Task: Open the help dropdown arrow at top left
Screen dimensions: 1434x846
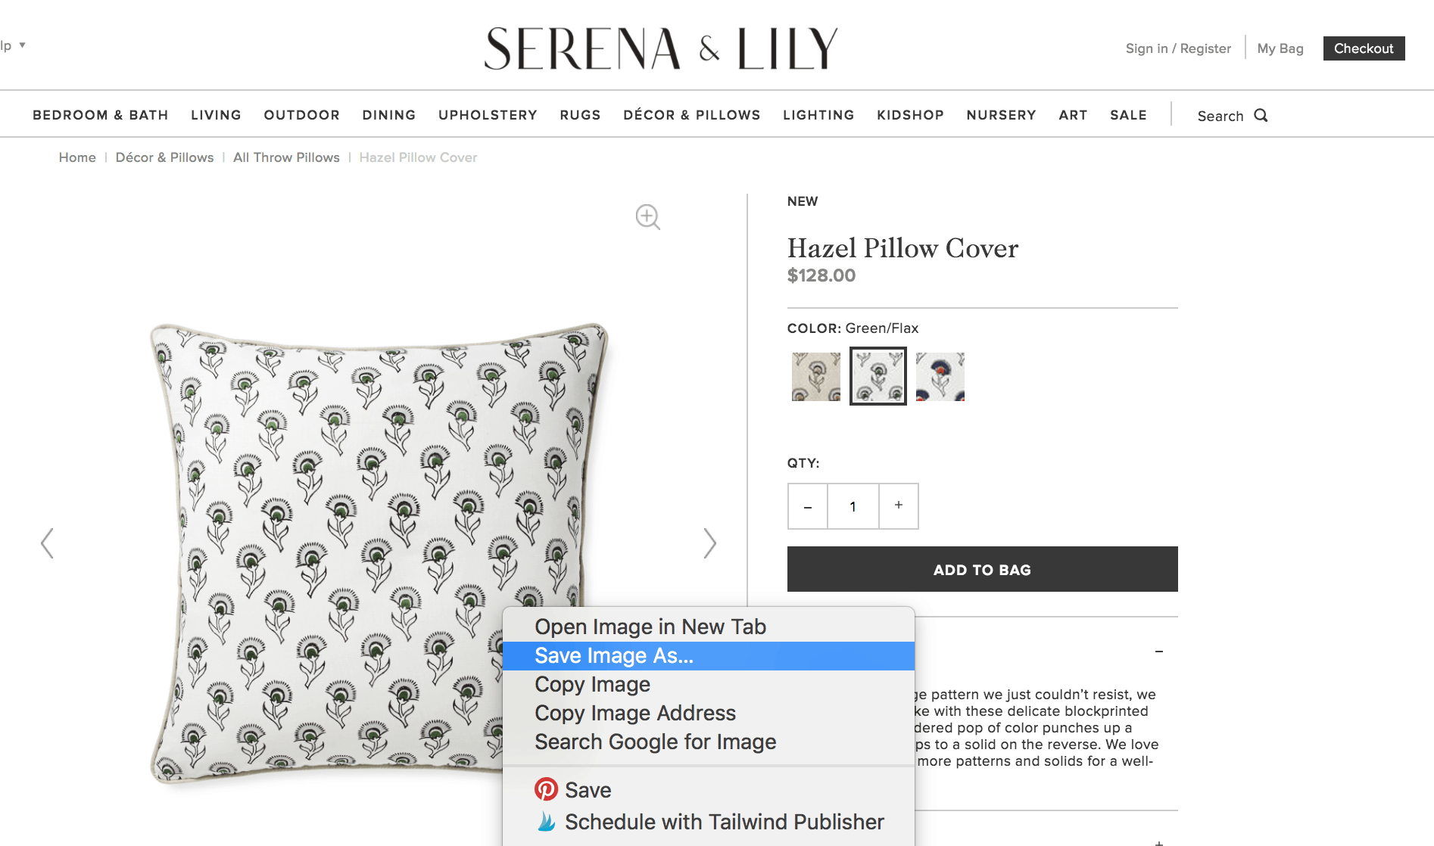Action: (23, 45)
